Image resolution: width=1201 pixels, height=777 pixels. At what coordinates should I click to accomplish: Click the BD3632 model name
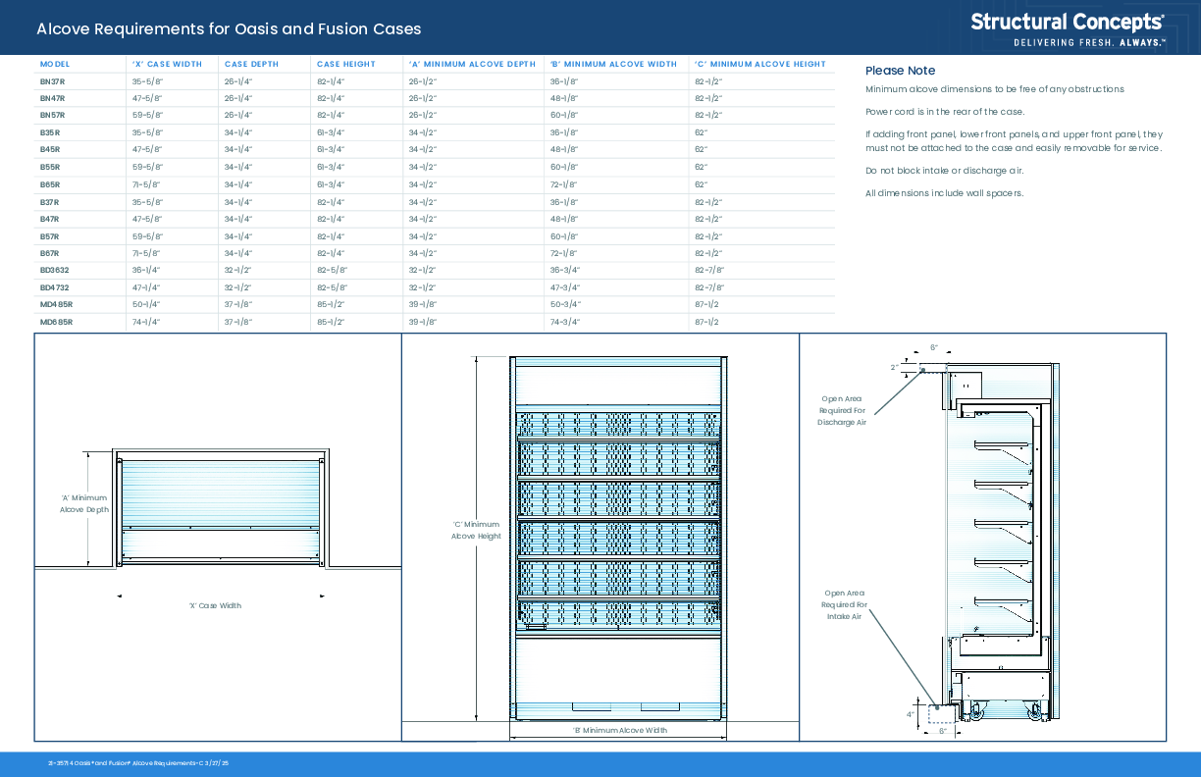coord(54,270)
